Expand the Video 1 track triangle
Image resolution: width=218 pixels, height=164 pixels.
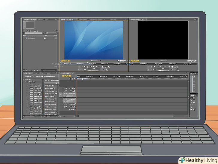coord(69,94)
